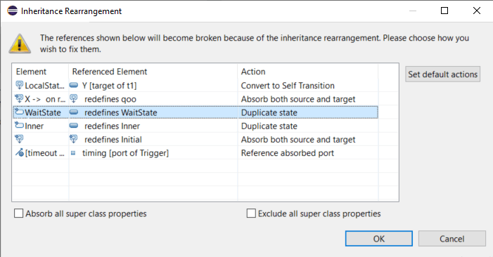Click 'redefines qoo' text
Screen dimensions: 493x257
pyautogui.click(x=110, y=99)
